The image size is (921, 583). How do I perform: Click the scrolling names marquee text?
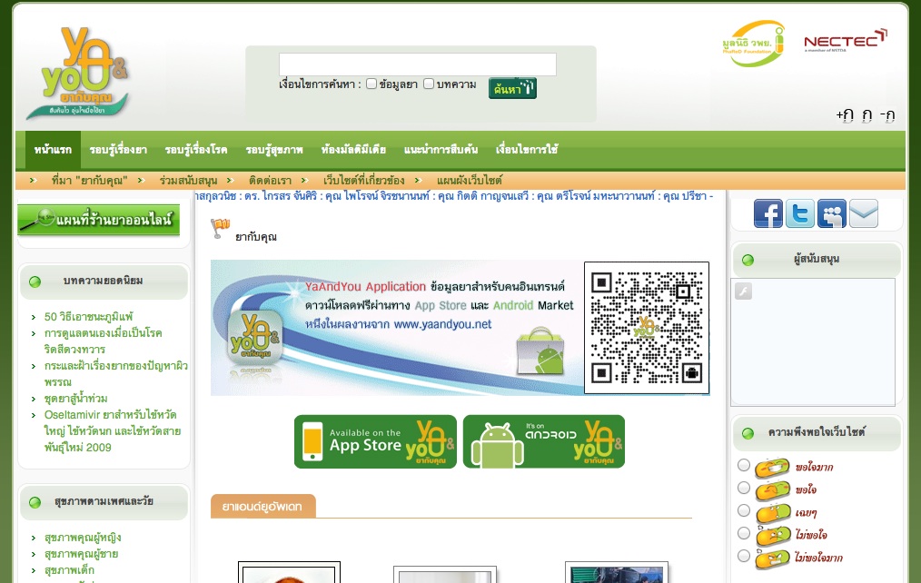pyautogui.click(x=455, y=196)
